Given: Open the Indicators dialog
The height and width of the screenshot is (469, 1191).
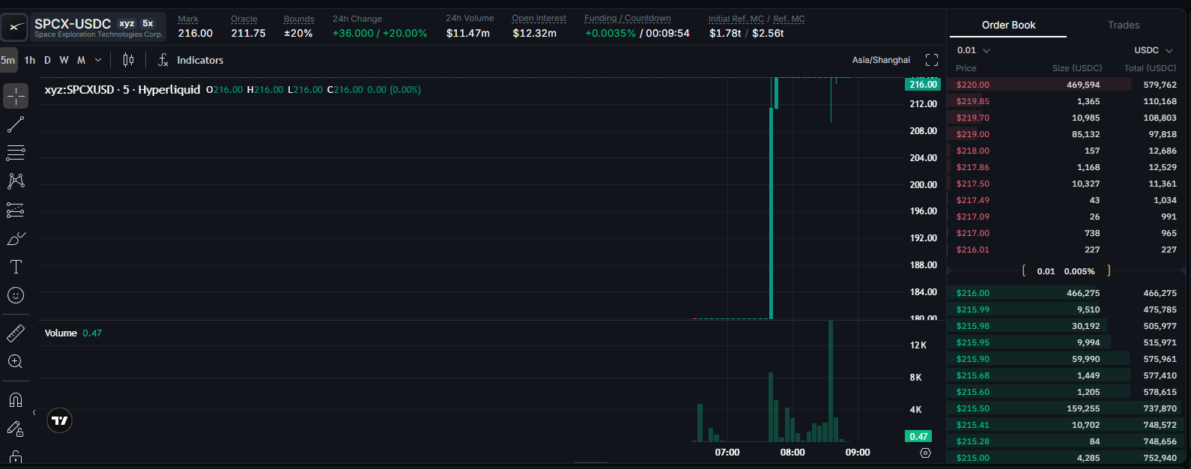Looking at the screenshot, I should coord(190,60).
